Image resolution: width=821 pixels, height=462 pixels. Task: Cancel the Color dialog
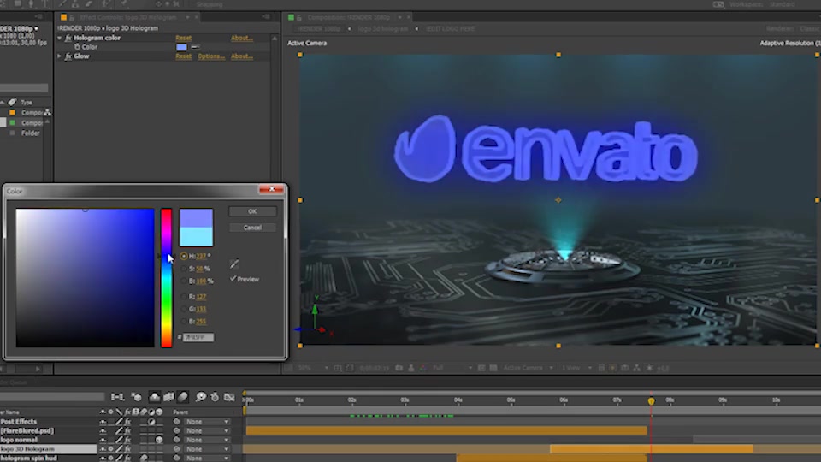click(x=252, y=228)
